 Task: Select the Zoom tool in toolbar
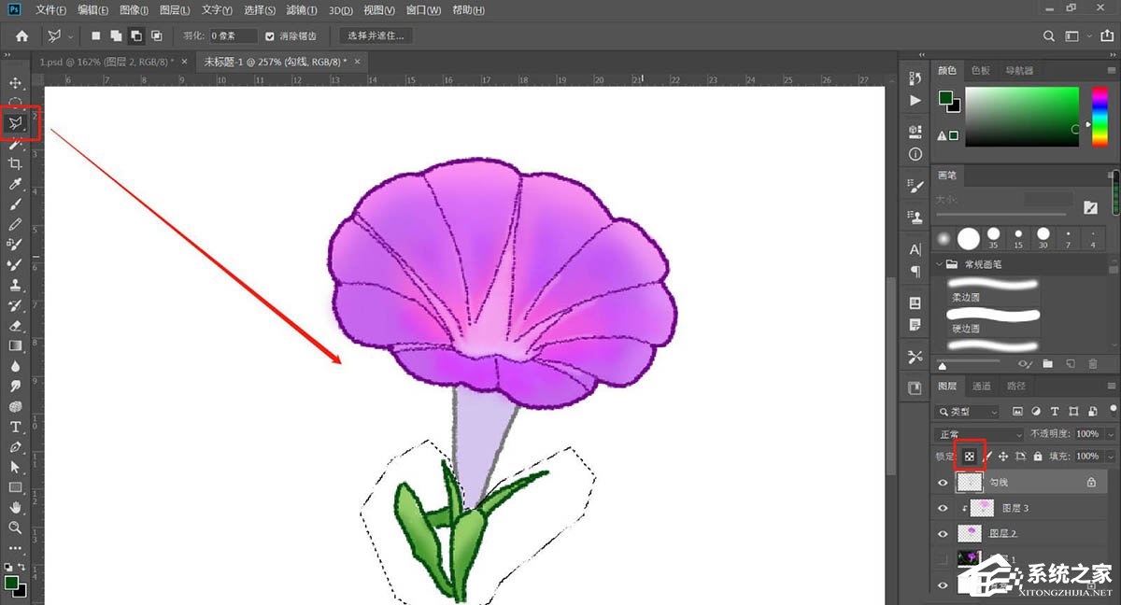16,528
